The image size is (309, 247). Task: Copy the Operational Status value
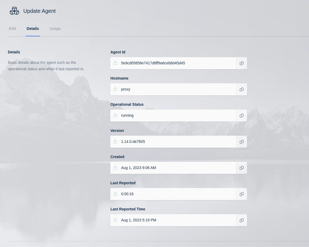click(241, 115)
